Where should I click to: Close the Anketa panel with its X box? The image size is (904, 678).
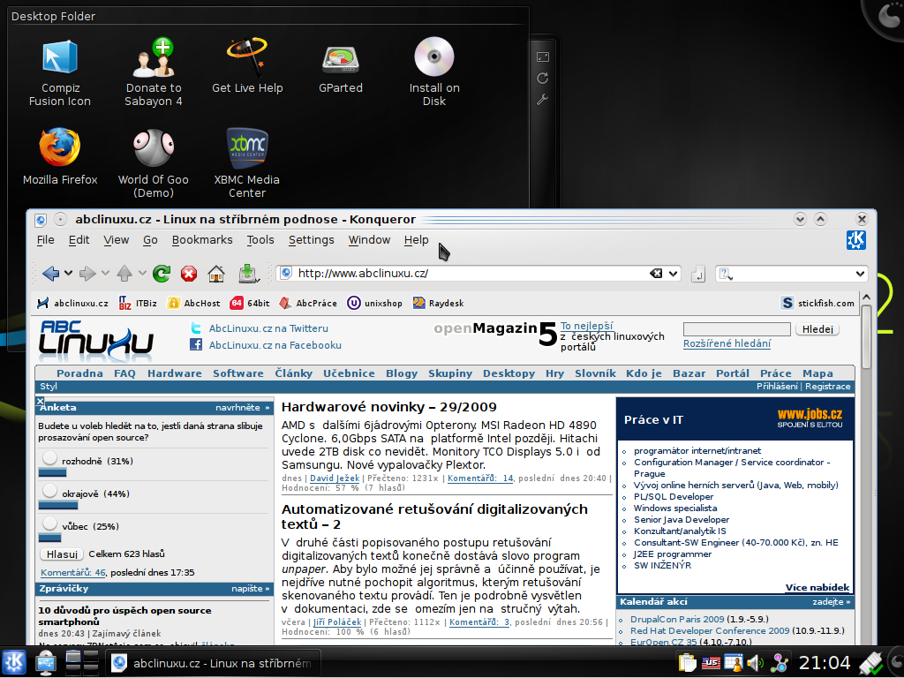pos(40,402)
